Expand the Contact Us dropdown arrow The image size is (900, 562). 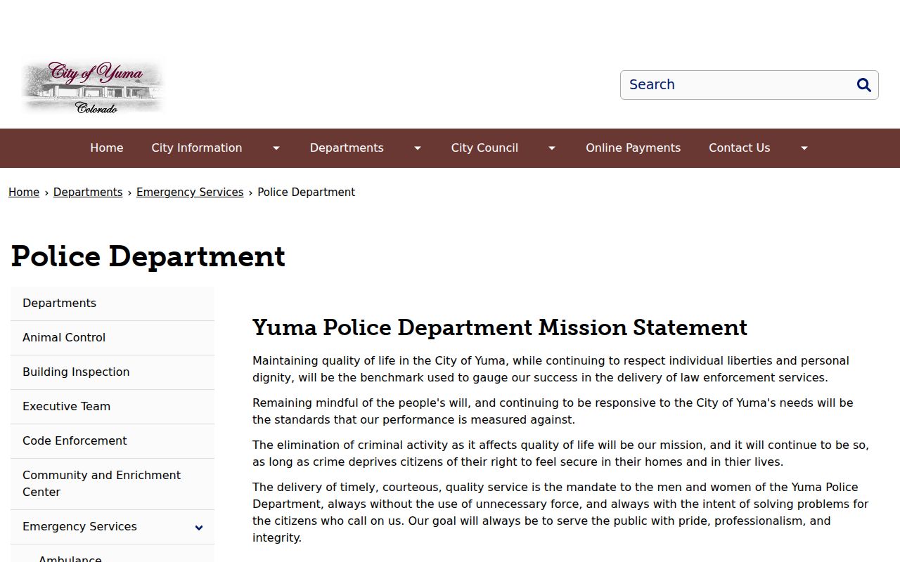[x=804, y=148]
